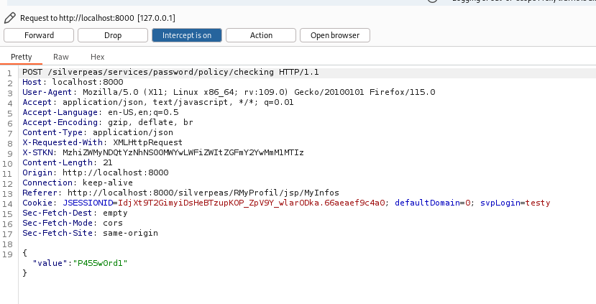
Task: Click line number 1 in the gutter
Action: pyautogui.click(x=9, y=73)
